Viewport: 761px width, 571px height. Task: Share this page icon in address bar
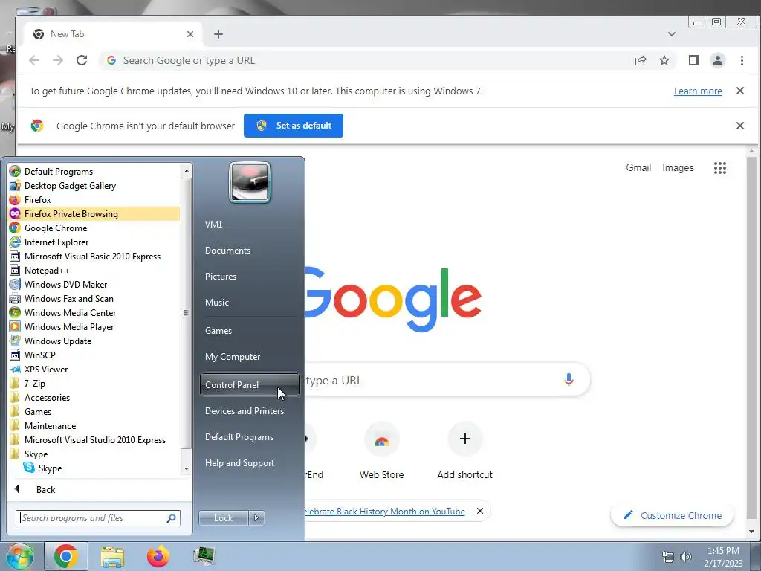point(641,60)
